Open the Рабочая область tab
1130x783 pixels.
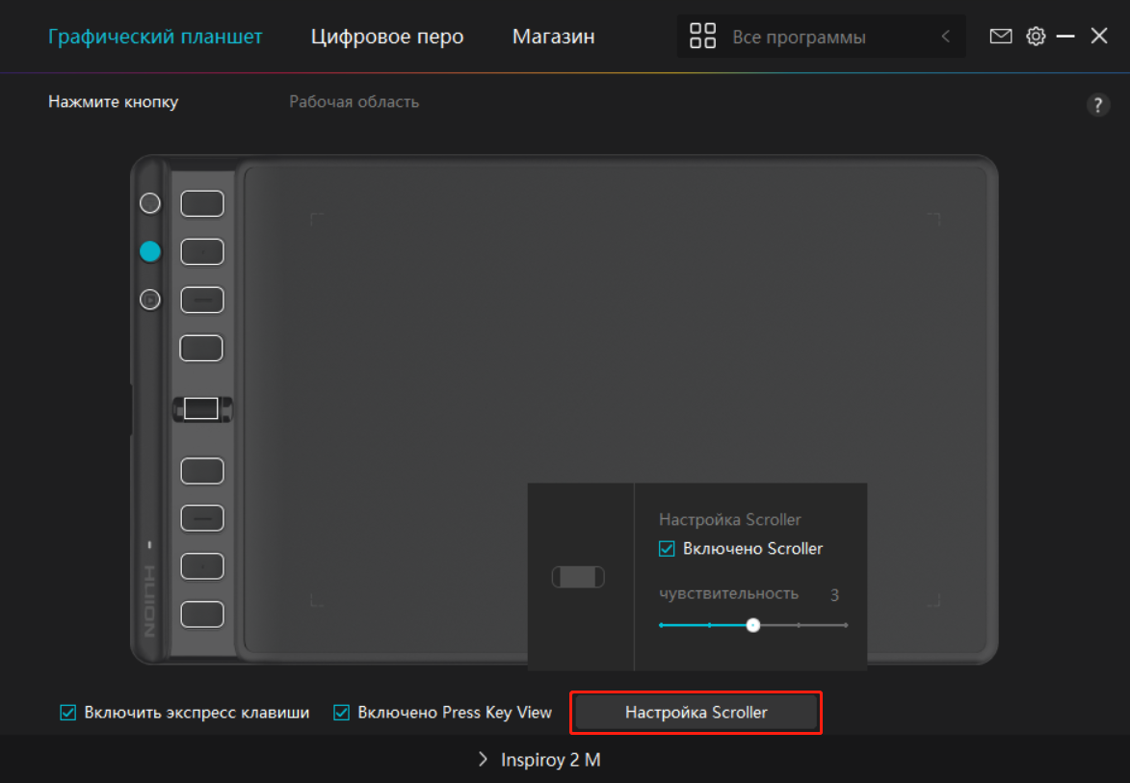(x=354, y=102)
